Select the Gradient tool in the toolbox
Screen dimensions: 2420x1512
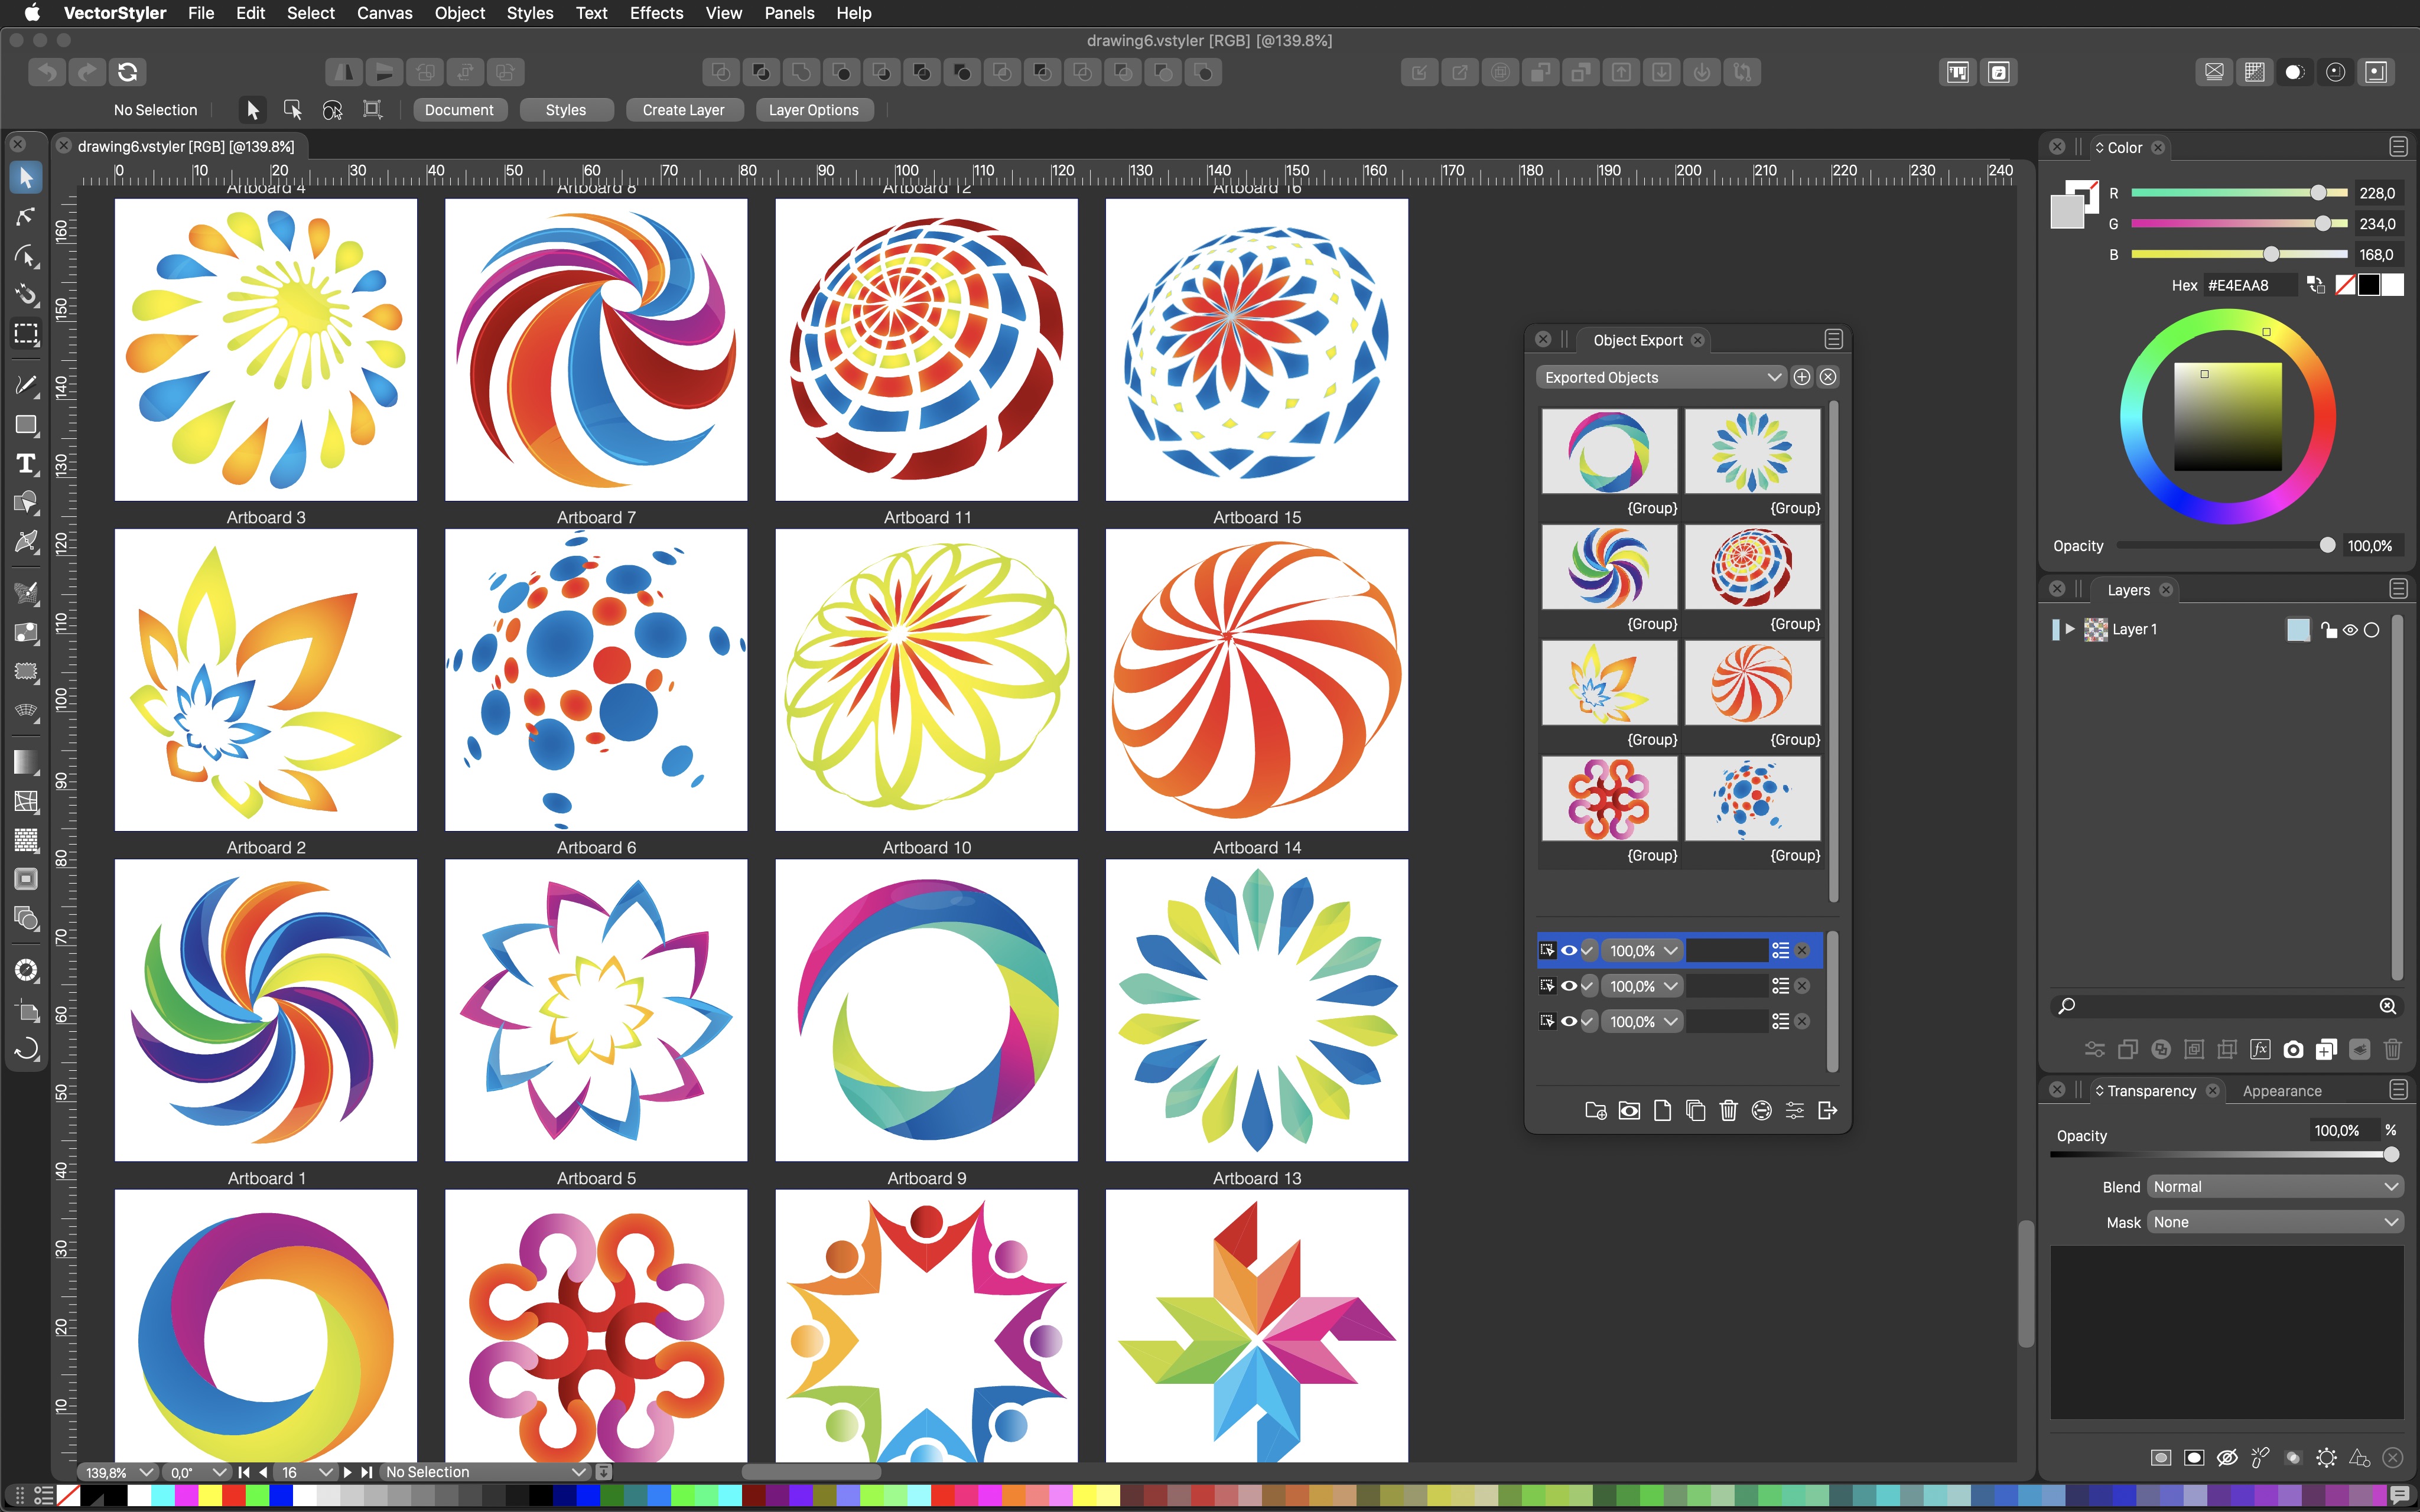point(26,762)
